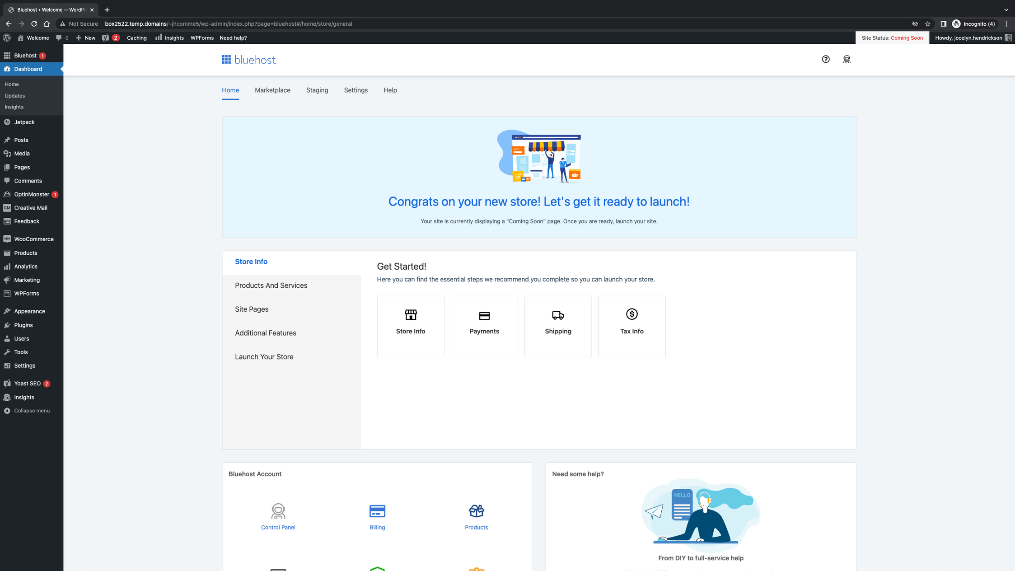This screenshot has width=1015, height=571.
Task: Select Site Pages step
Action: 292,309
